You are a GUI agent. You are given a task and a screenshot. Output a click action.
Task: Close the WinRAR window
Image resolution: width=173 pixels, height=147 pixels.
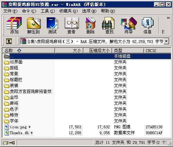click(168, 5)
